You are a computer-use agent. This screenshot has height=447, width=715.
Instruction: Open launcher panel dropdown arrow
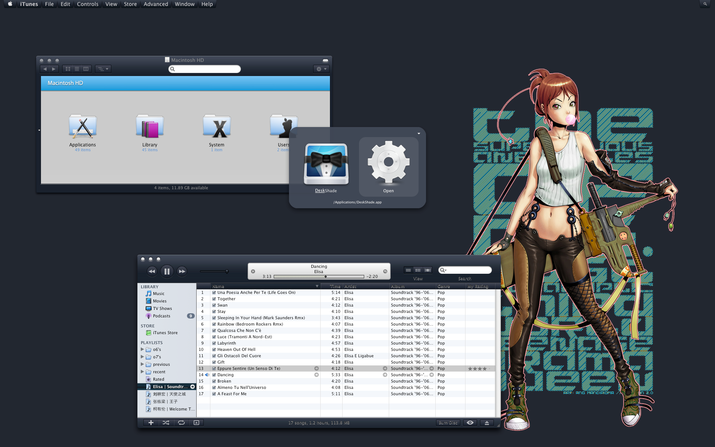pos(419,133)
